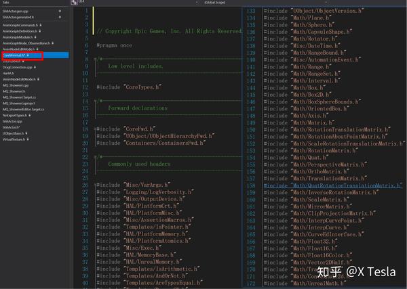The height and width of the screenshot is (289, 407).
Task: Open AnimGraphNode_ObserveBone.h tab
Action: (x=26, y=43)
